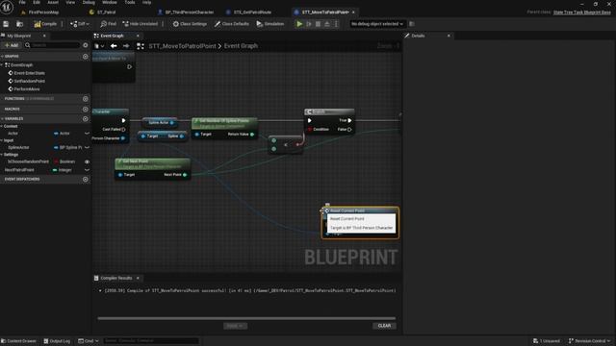Open Find in blueprint
The height and width of the screenshot is (346, 616).
109,24
